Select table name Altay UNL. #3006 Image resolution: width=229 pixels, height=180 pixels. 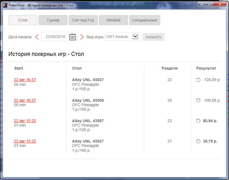point(88,100)
